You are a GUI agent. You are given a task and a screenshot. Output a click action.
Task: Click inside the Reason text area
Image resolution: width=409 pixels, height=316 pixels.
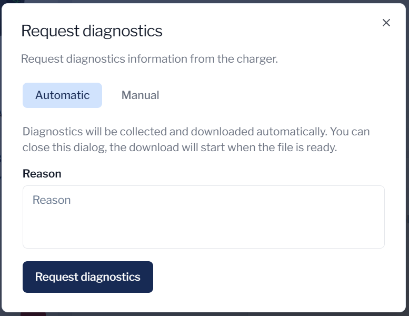(x=203, y=216)
